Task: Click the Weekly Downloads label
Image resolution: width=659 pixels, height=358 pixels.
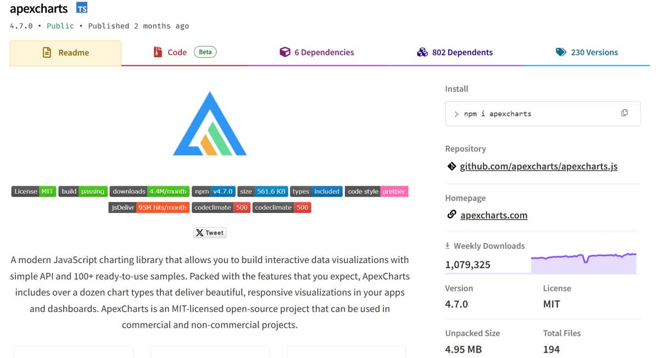Action: click(489, 246)
